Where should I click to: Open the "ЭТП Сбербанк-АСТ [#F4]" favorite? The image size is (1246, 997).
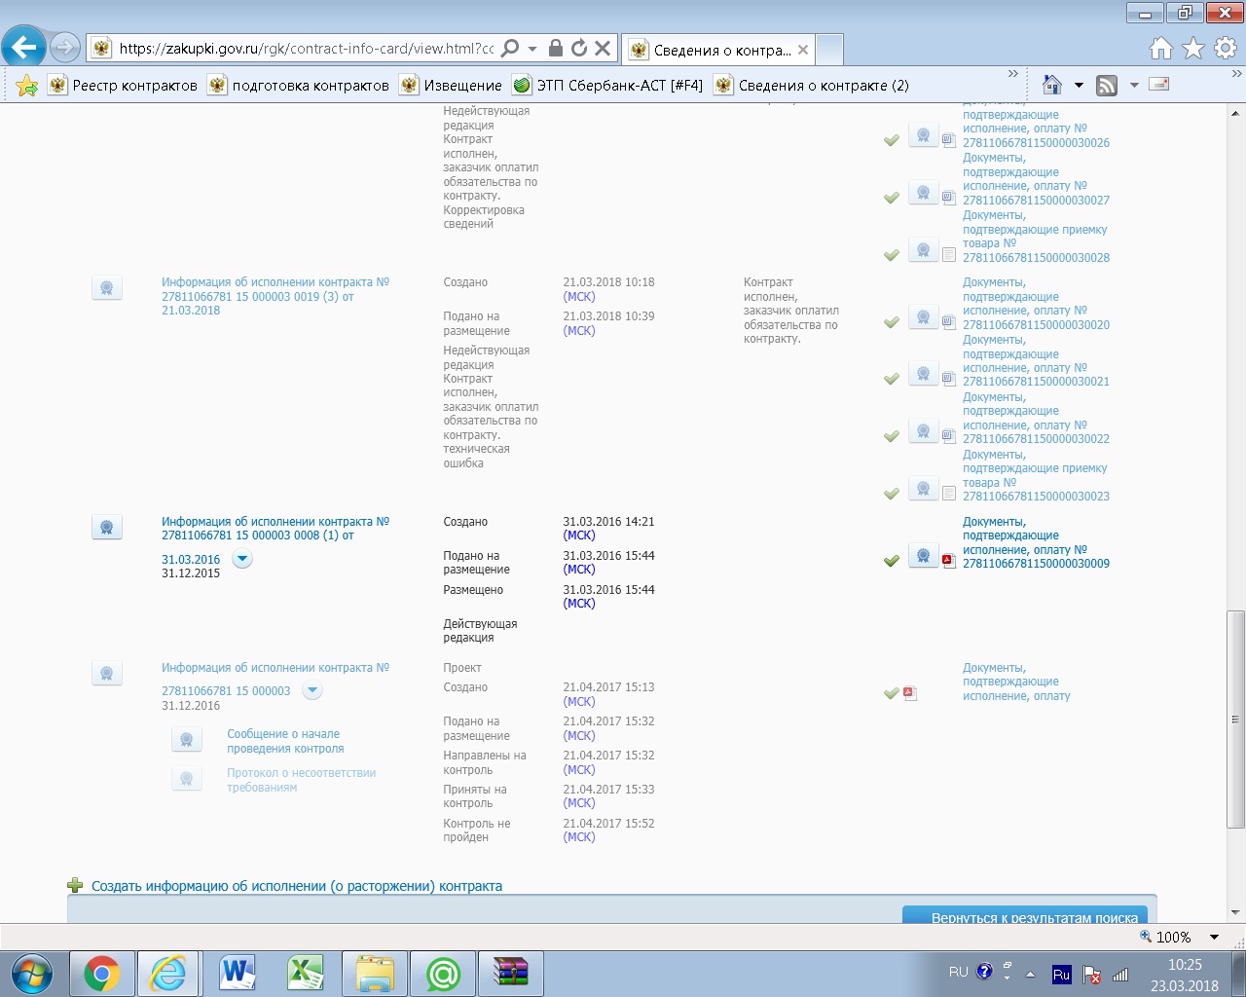pyautogui.click(x=608, y=86)
